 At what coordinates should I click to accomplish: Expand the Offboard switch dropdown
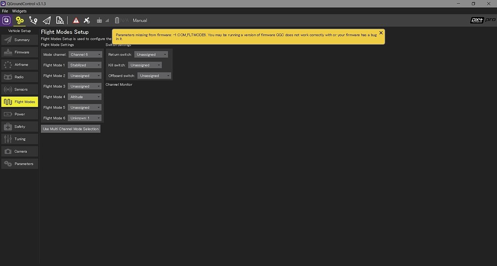click(x=154, y=76)
